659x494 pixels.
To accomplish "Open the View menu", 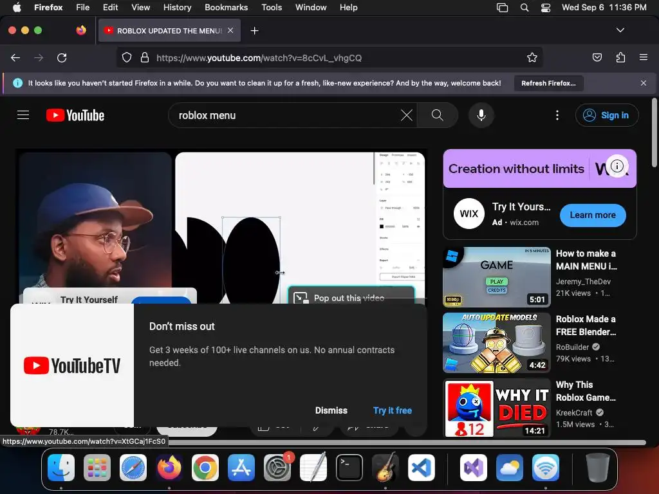I will click(x=140, y=7).
